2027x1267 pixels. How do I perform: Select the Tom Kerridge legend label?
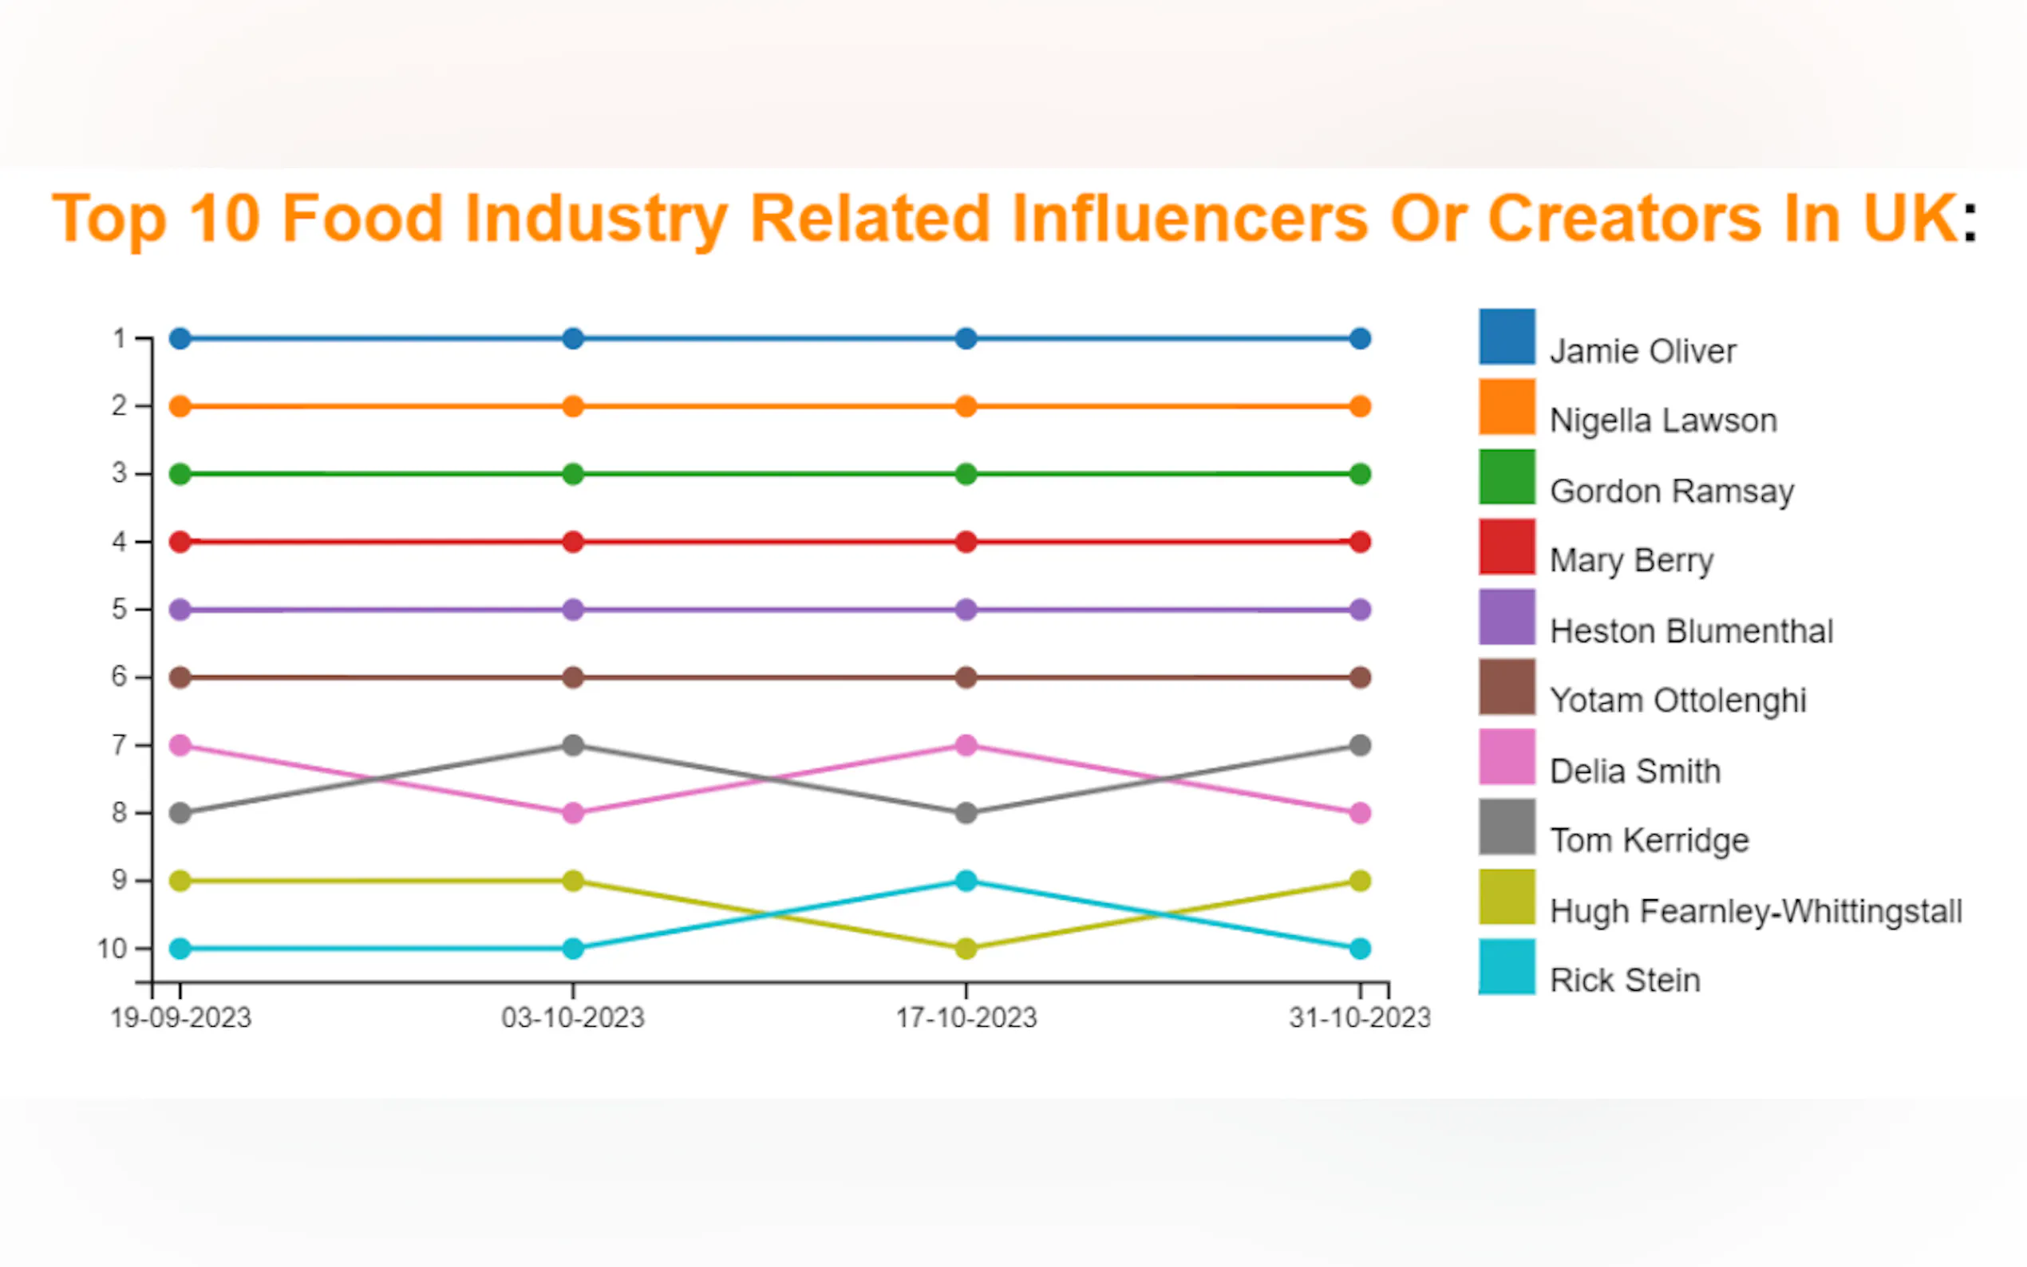1649,840
